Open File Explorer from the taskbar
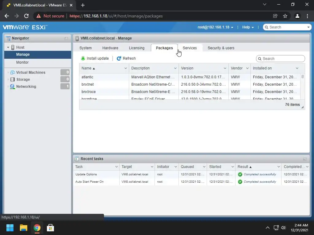The image size is (314, 235). pos(23,228)
